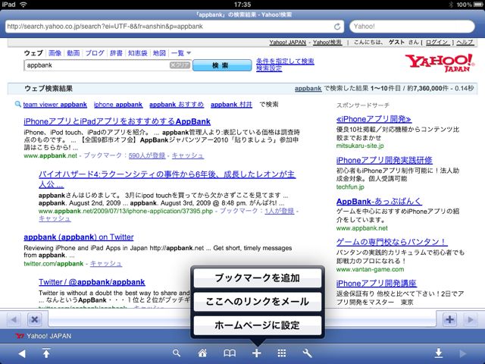This screenshot has height=364, width=485.
Task: Tap the reload icon in address bar
Action: [337, 27]
